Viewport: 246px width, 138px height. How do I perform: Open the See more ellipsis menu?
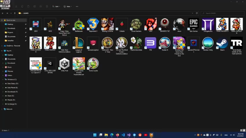tap(77, 6)
